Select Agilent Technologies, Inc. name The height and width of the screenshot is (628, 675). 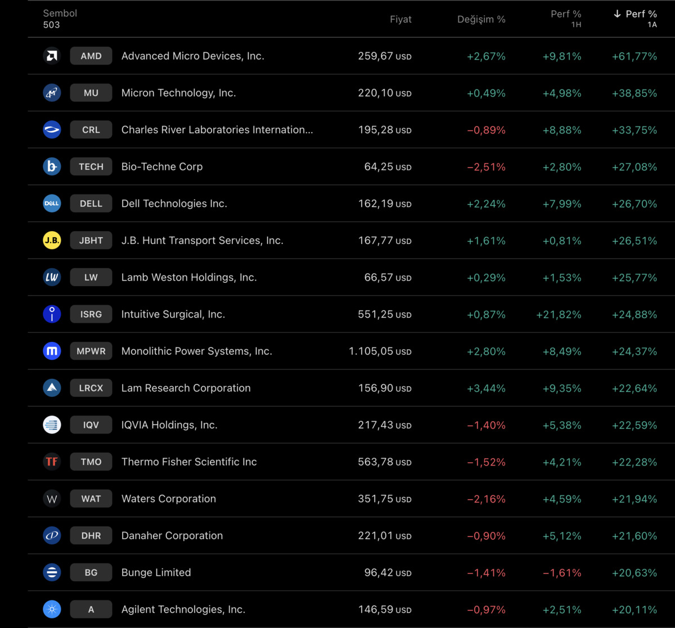pyautogui.click(x=183, y=609)
